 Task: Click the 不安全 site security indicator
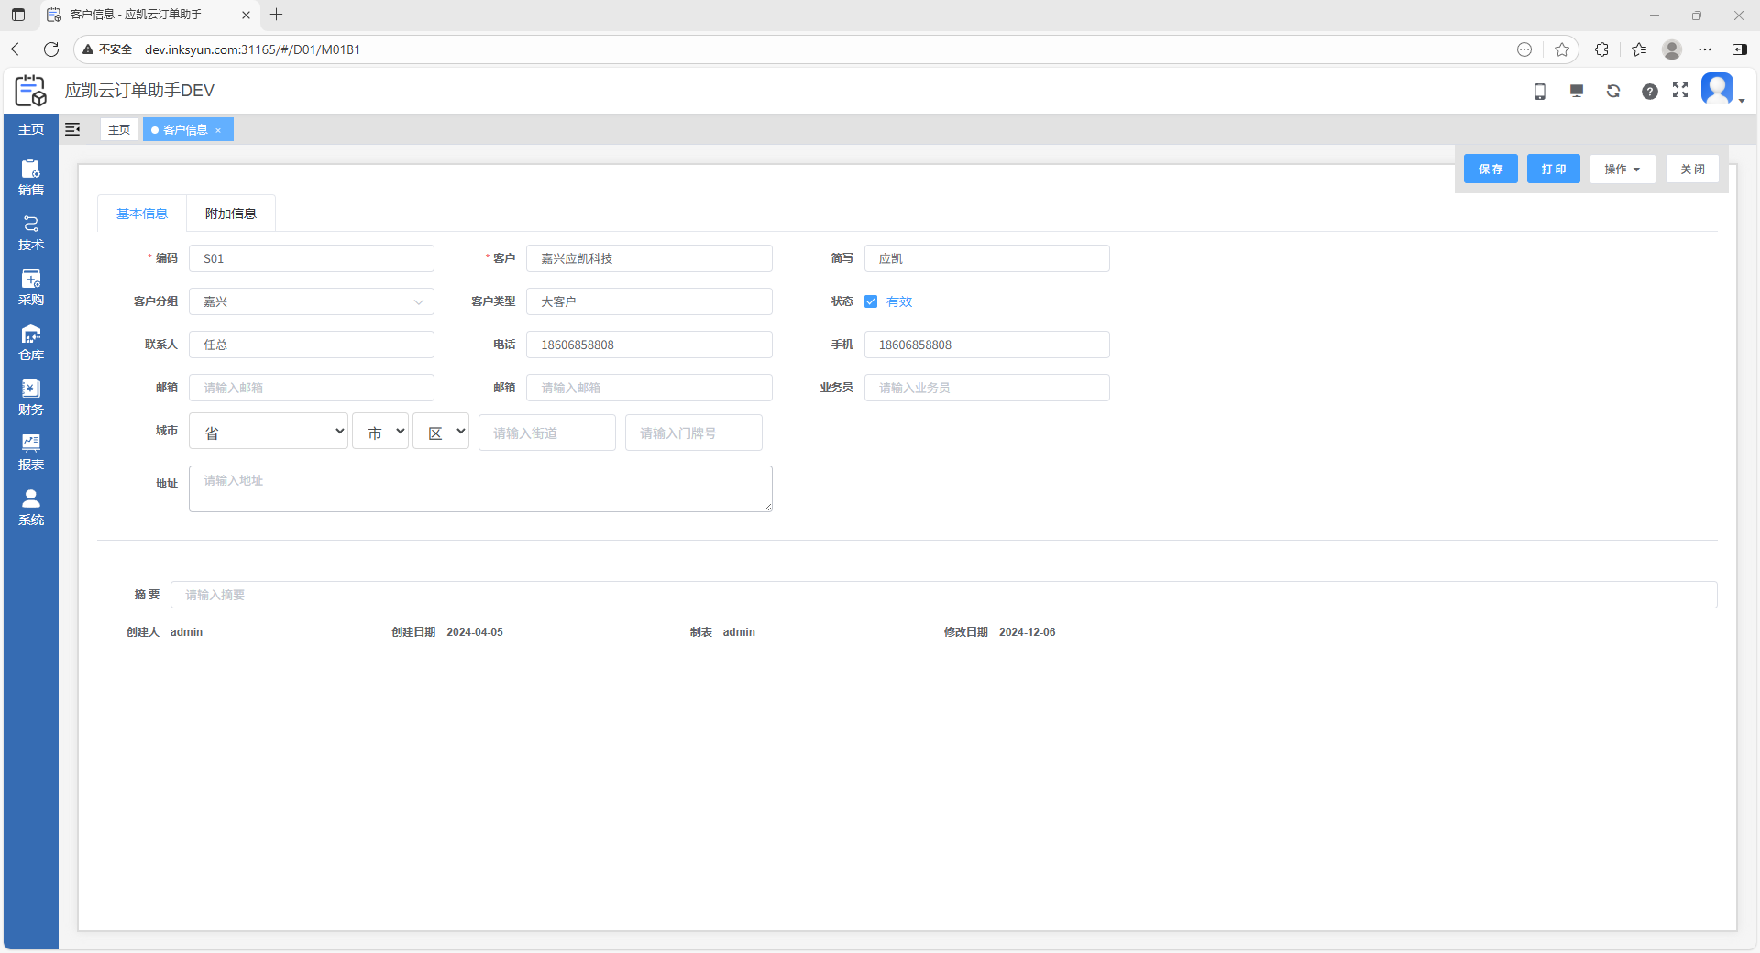107,49
